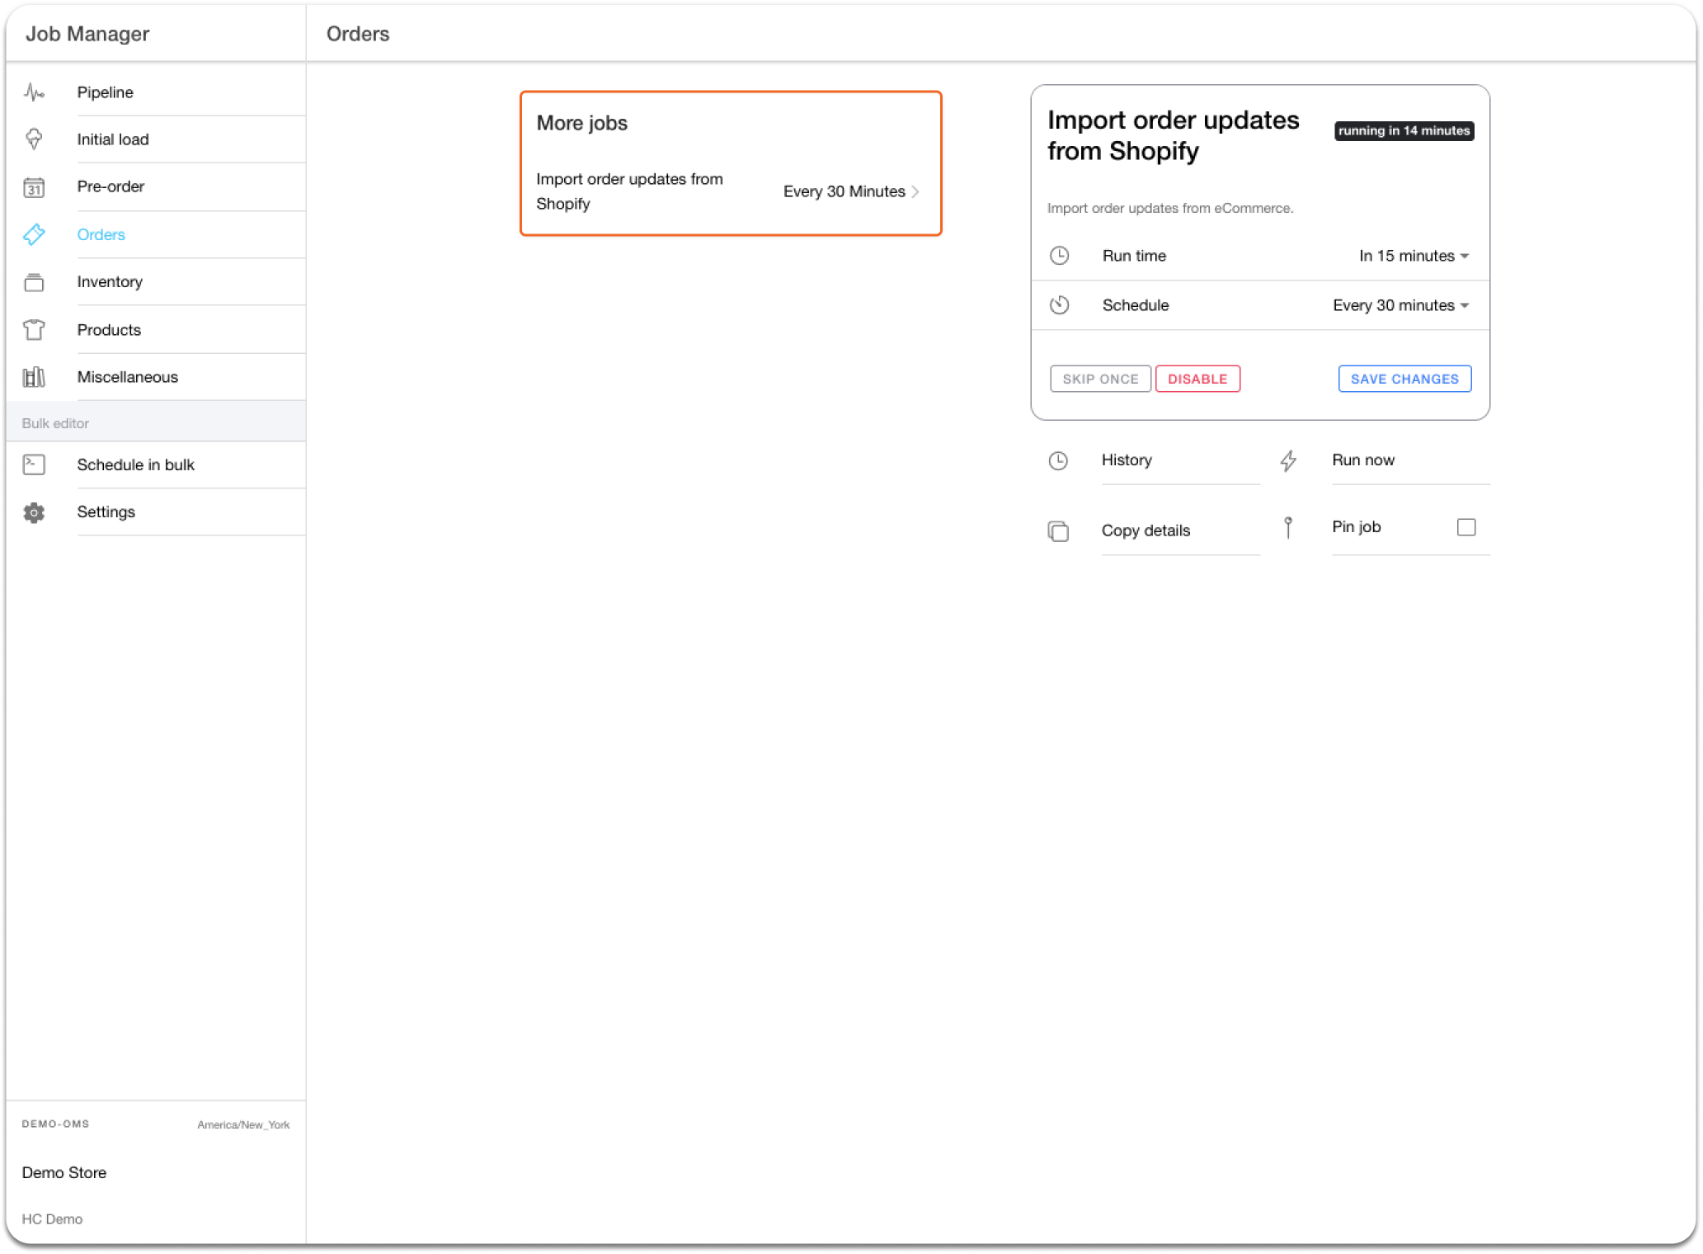Click the Pre-order calendar icon
Viewport: 1703px width, 1254px height.
(x=34, y=187)
